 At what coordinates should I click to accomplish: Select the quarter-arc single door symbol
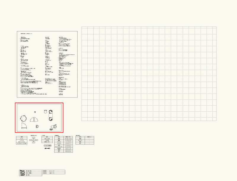25,127
